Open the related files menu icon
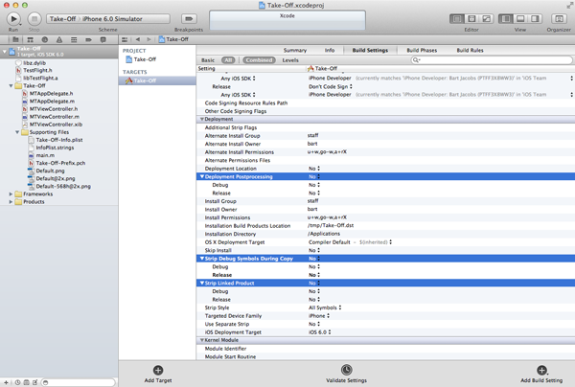The height and width of the screenshot is (387, 575). click(125, 39)
